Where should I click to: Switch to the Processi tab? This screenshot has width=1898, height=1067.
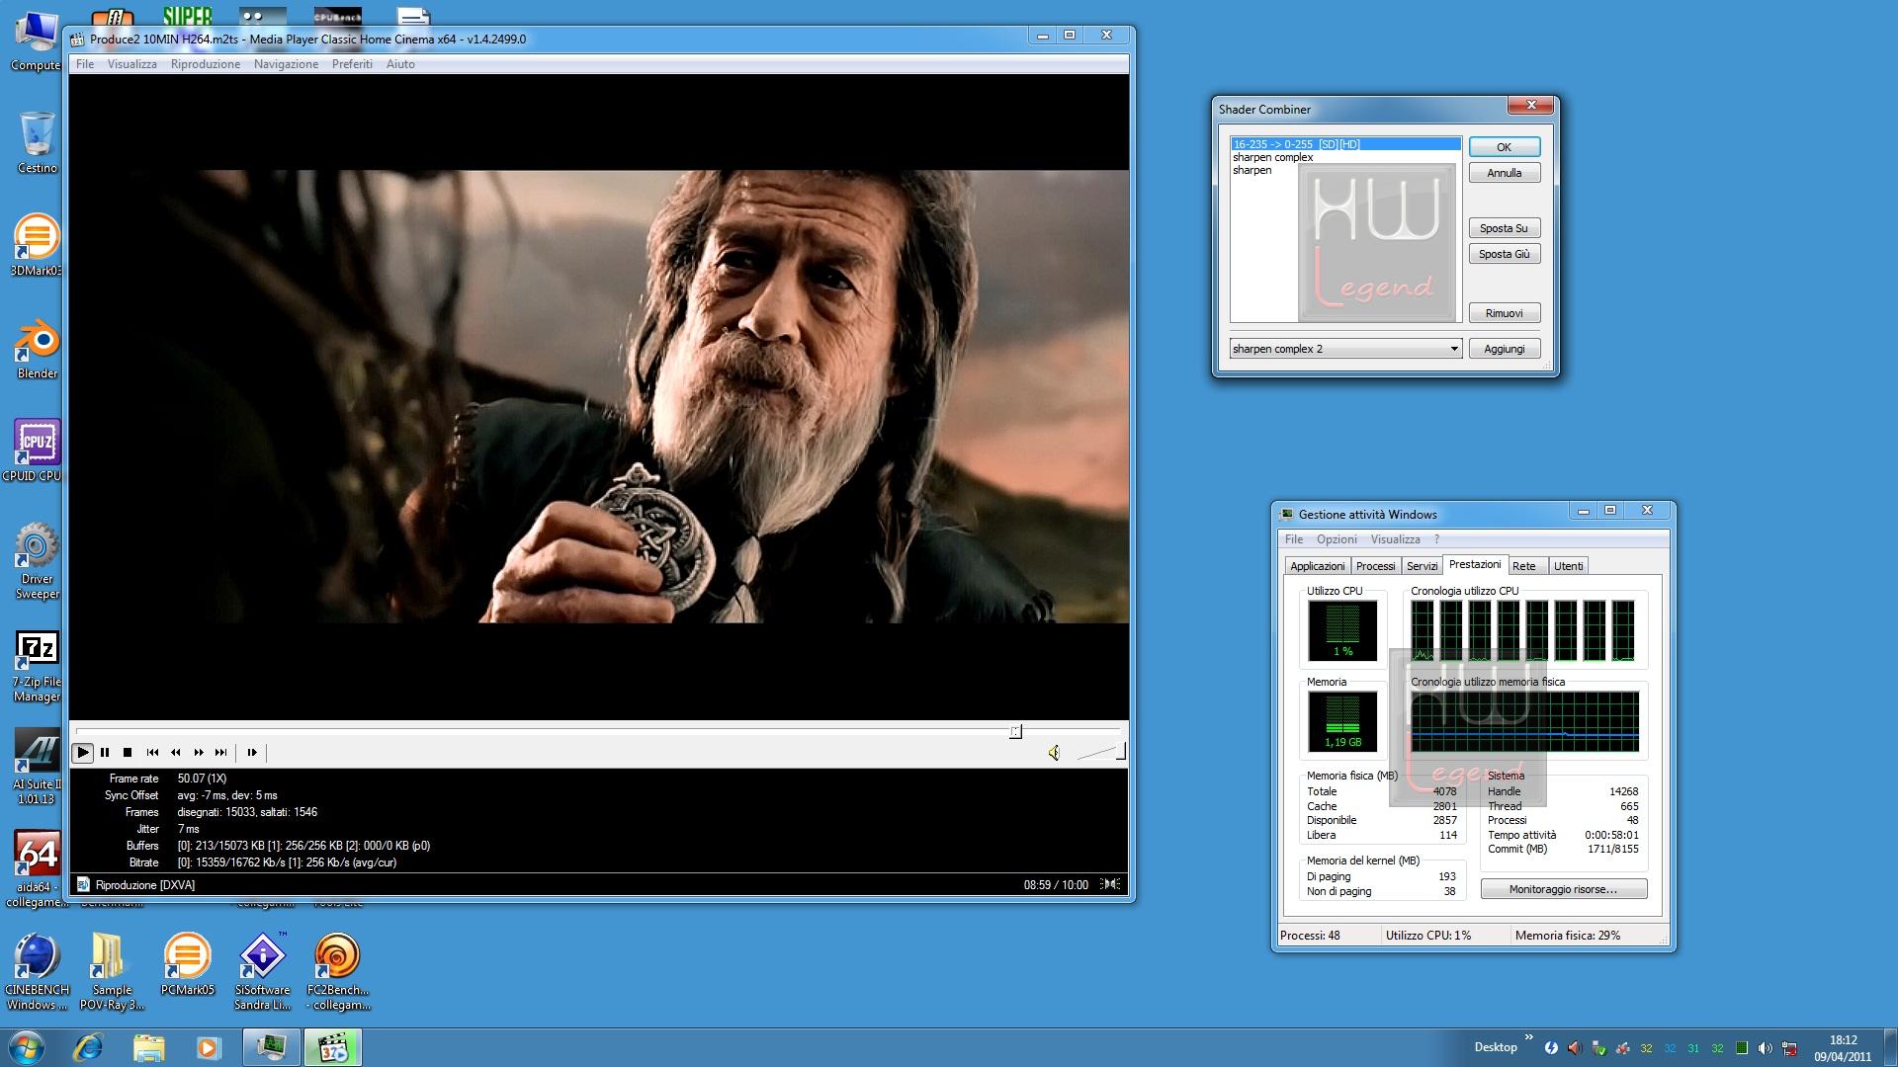point(1375,566)
